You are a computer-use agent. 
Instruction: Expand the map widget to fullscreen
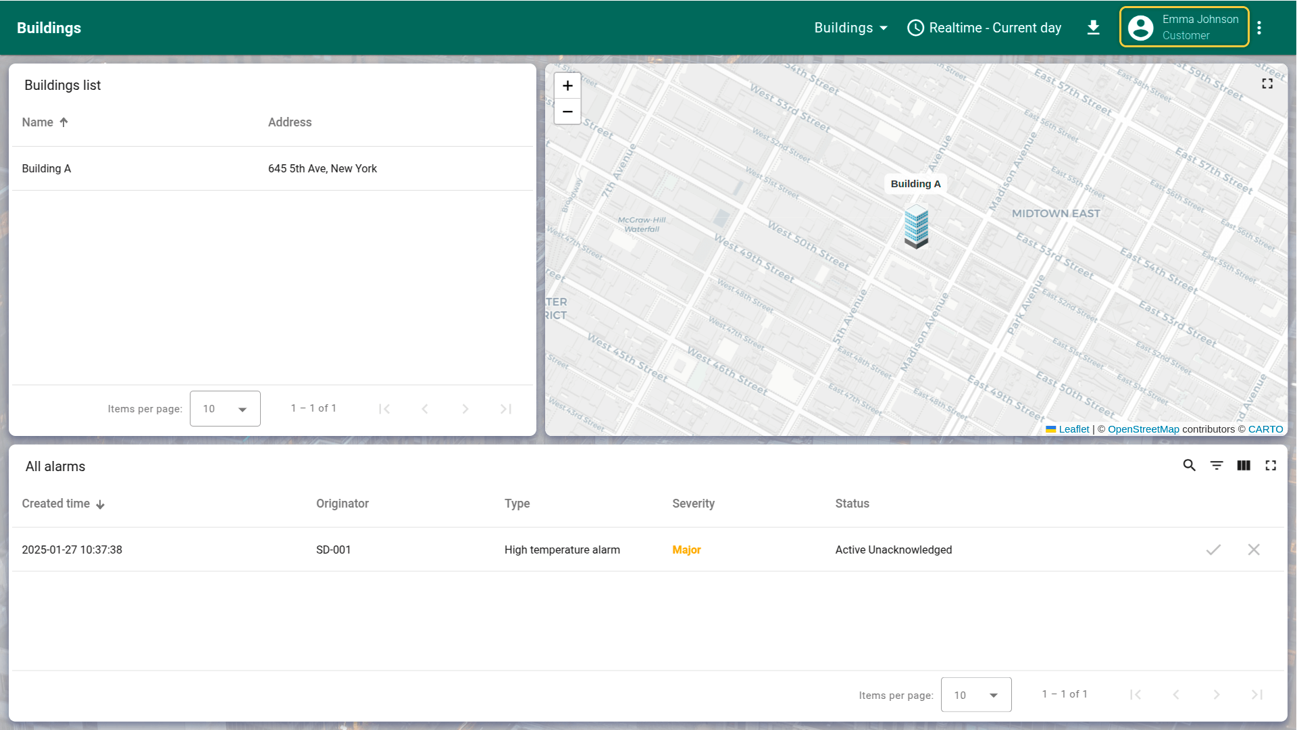[x=1267, y=84]
